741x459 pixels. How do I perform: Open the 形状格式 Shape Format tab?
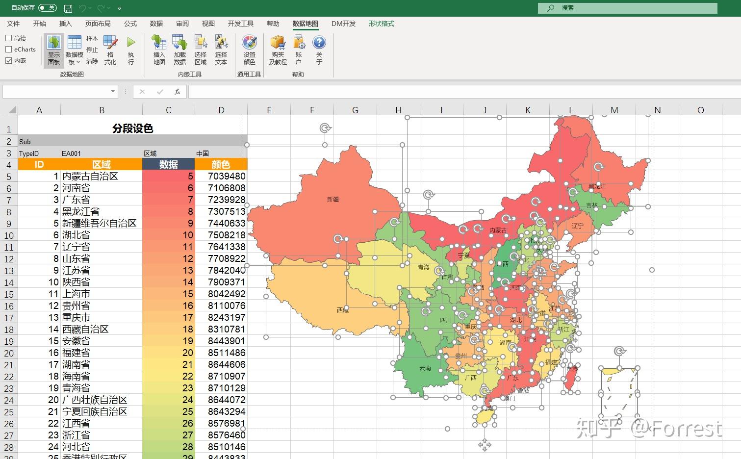(381, 23)
